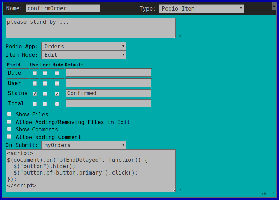Image resolution: width=279 pixels, height=200 pixels.
Task: Click the Default input for the Total field
Action: (x=108, y=103)
